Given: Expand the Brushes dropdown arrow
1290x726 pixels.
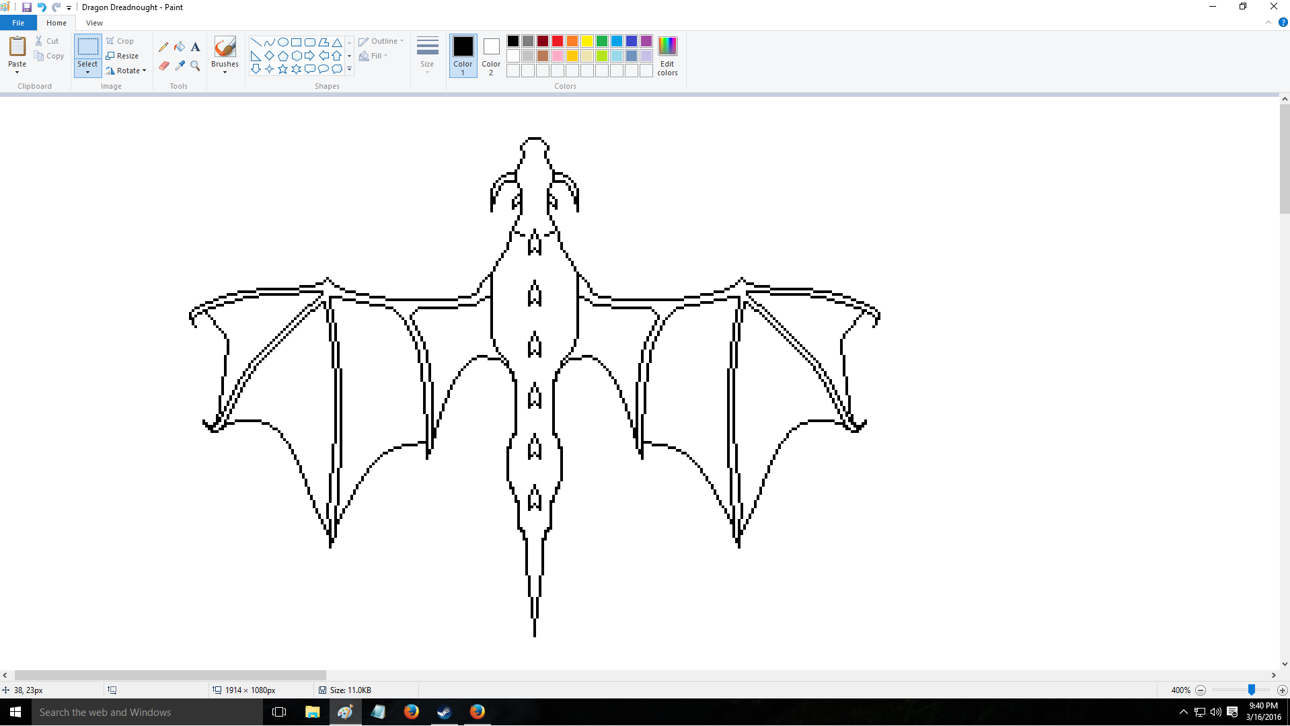Looking at the screenshot, I should pyautogui.click(x=225, y=72).
